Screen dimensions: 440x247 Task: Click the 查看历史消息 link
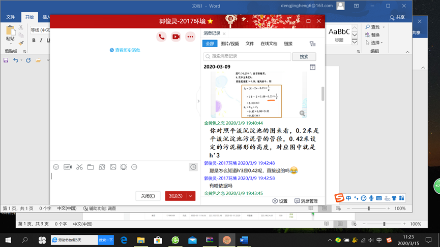point(125,50)
